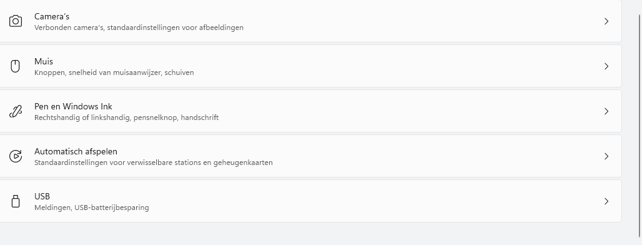
Task: Click the mouse icon next to Muis
Action: click(15, 66)
